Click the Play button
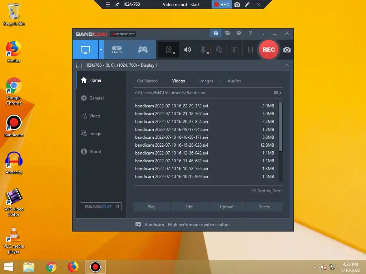The height and width of the screenshot is (274, 366). (152, 207)
